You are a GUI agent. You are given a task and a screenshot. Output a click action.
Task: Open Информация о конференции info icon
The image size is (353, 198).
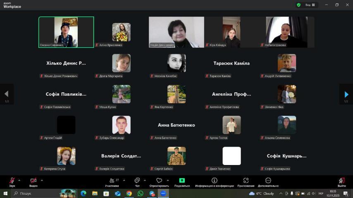214,181
